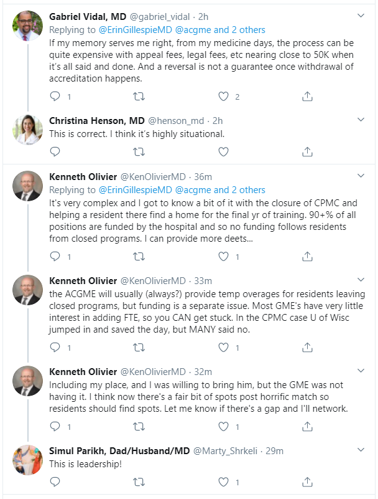Reply to Kenneth Olivier's 36m tweet
The width and height of the screenshot is (378, 499).
[55, 256]
